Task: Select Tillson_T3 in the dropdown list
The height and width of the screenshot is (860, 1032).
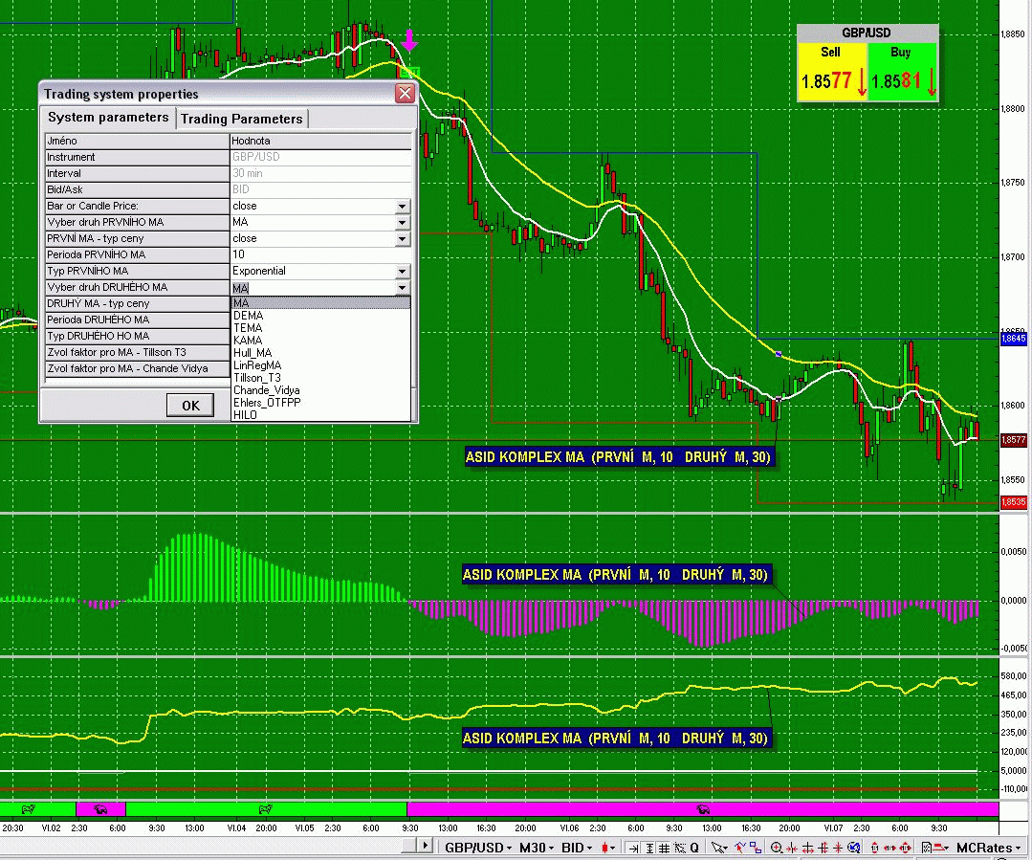Action: (257, 378)
